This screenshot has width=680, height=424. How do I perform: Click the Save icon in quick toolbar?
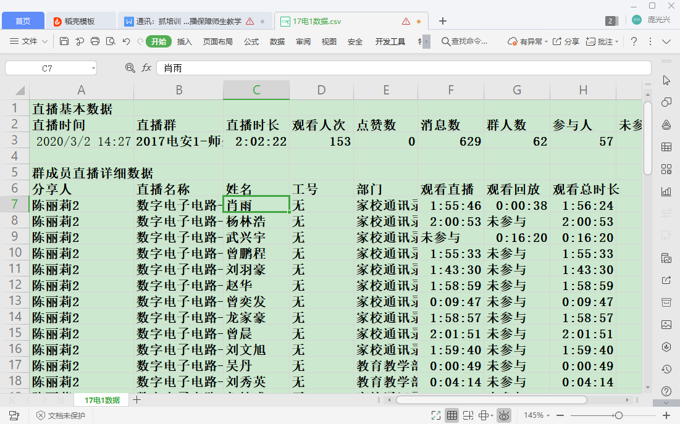(x=64, y=41)
